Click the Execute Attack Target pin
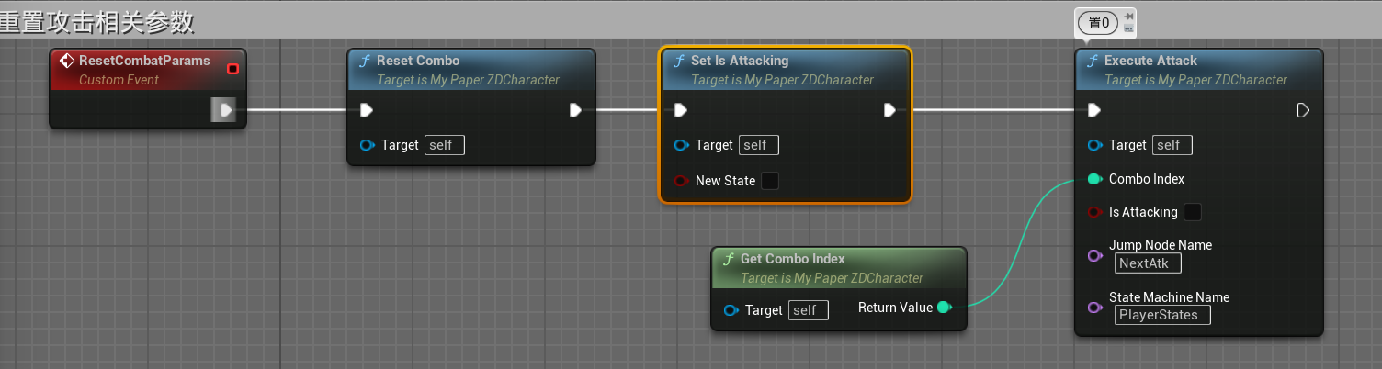 click(x=1095, y=145)
